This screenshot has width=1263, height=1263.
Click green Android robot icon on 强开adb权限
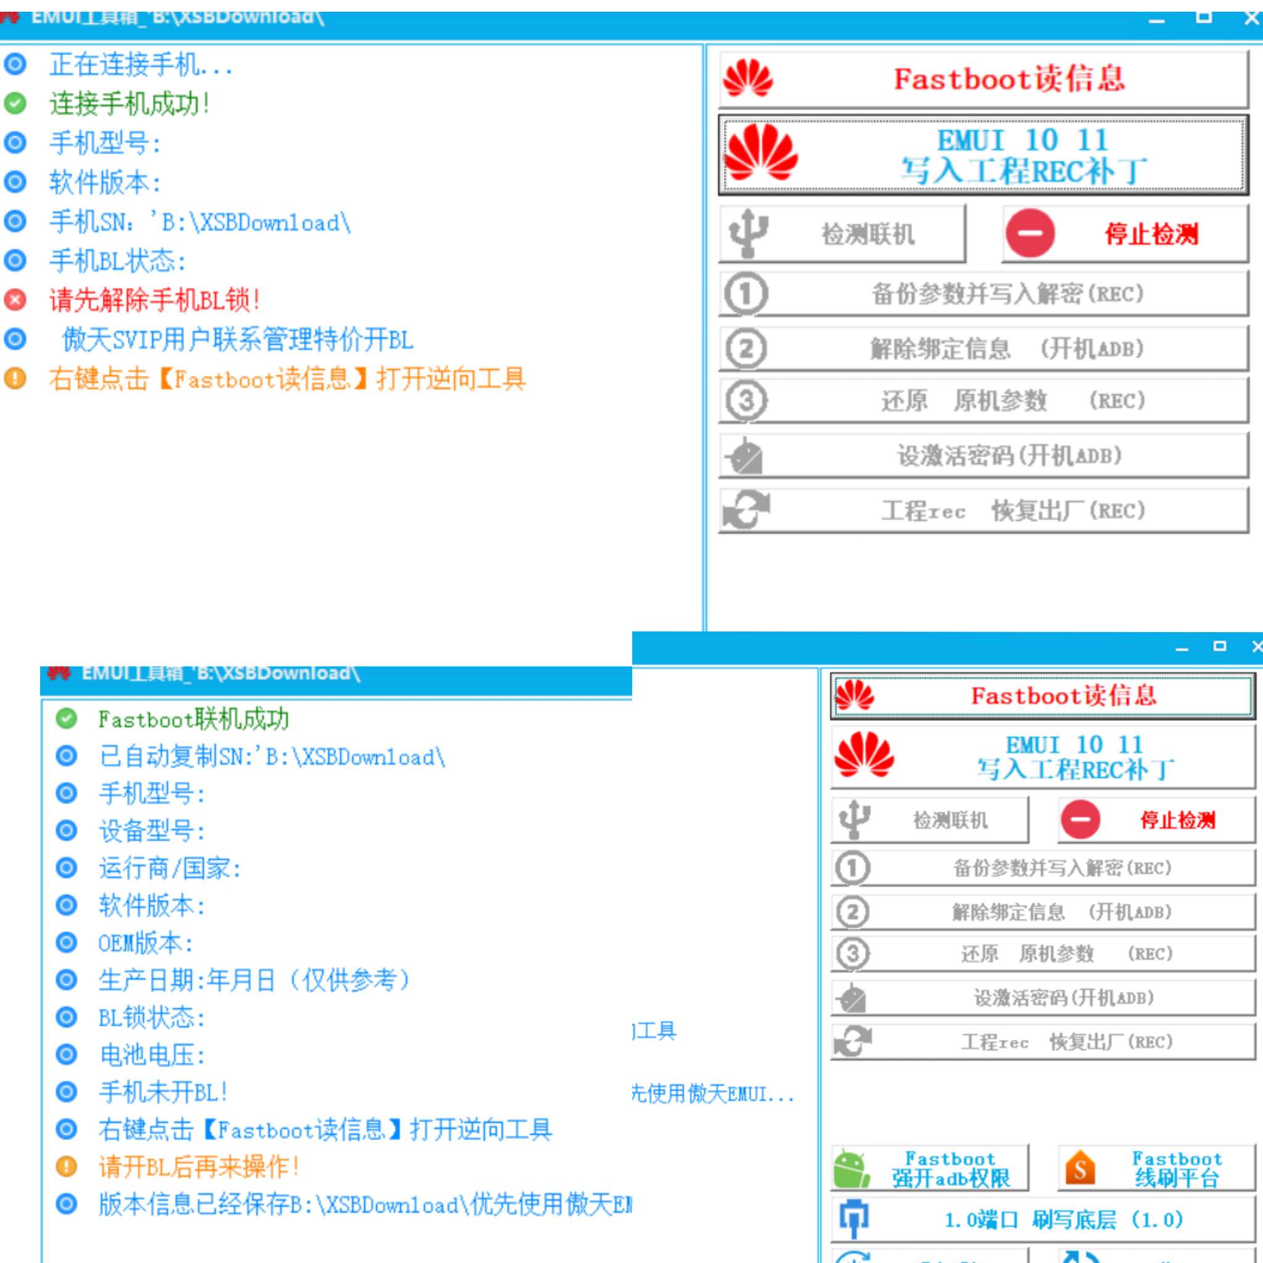[x=851, y=1169]
